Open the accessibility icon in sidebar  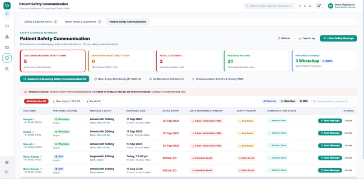[7, 69]
